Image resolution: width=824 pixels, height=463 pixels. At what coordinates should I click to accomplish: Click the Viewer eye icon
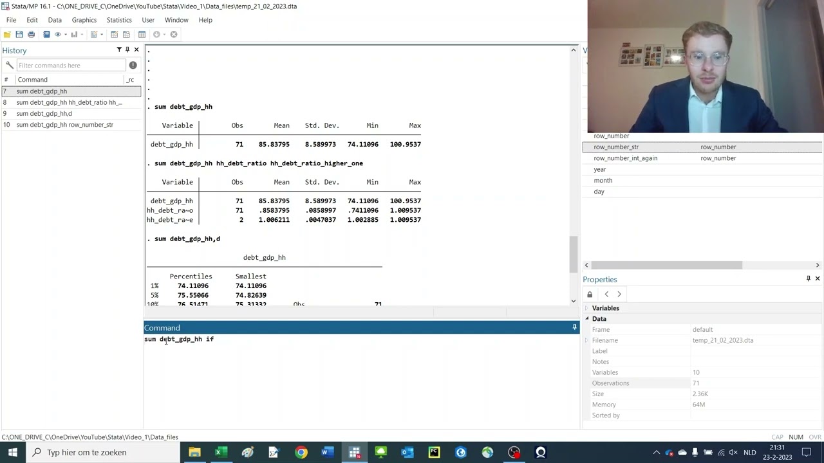pos(58,34)
